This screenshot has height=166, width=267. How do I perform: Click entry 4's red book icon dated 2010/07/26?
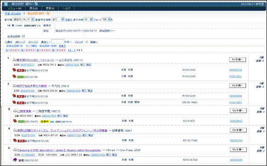click(15, 140)
